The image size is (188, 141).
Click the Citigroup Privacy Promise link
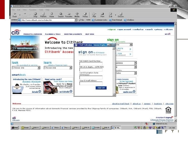tap(162, 120)
